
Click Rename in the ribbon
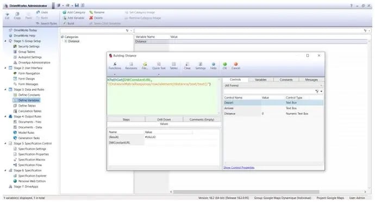97,12
